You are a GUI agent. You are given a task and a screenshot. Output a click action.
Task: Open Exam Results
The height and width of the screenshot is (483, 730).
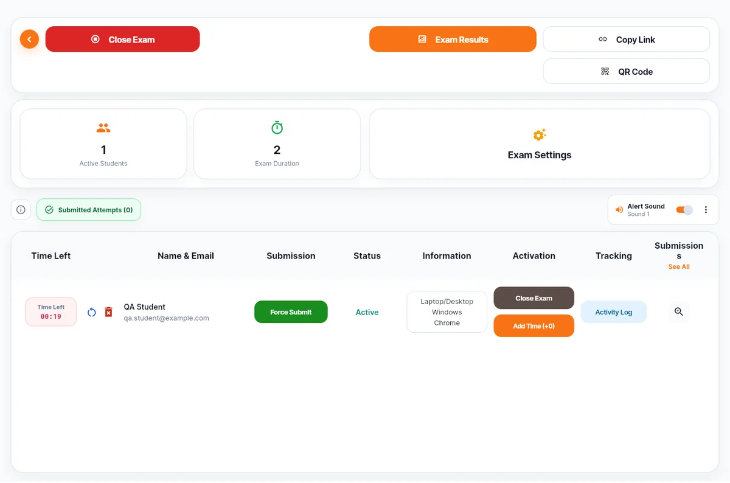pos(453,39)
